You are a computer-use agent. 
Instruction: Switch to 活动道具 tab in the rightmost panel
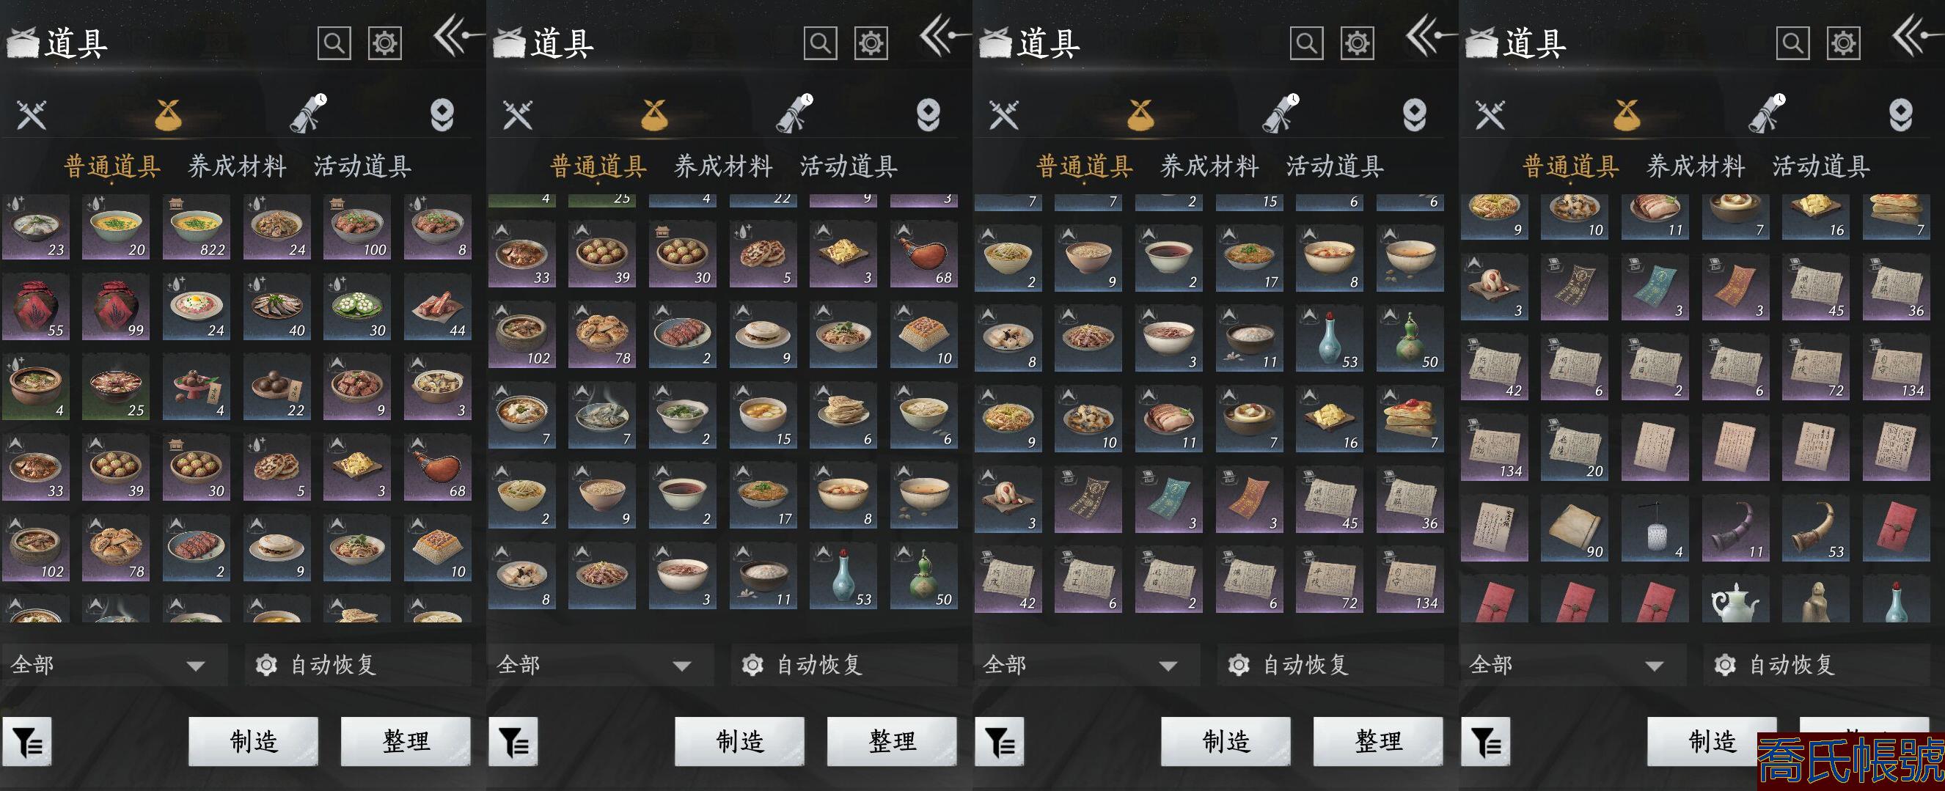[x=1821, y=166]
